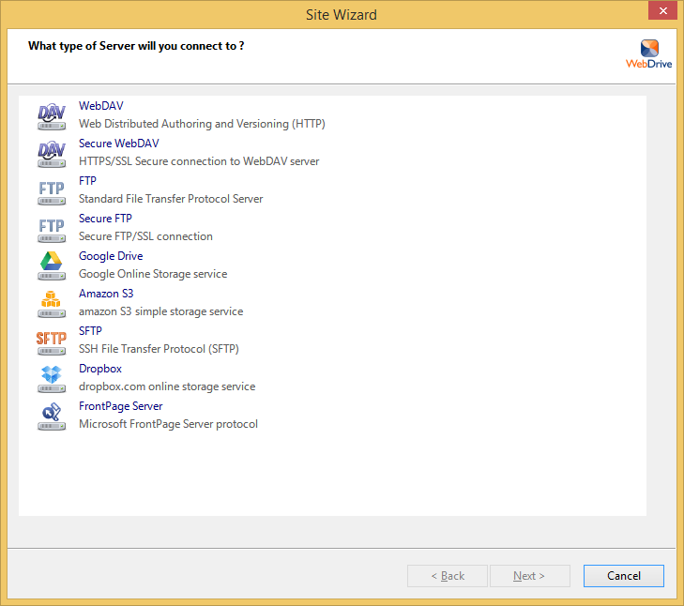Select the Amazon S3 boxes icon

point(52,303)
